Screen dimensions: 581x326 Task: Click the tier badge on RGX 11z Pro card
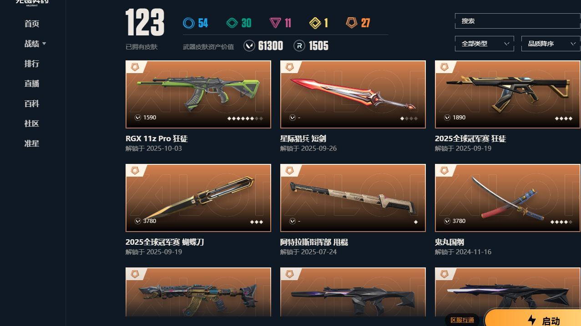pyautogui.click(x=135, y=67)
